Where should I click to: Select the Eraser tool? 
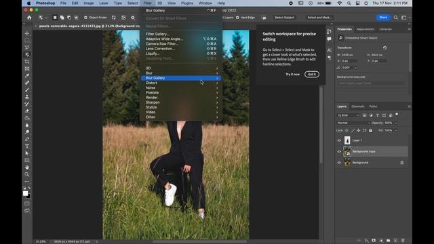point(27,111)
